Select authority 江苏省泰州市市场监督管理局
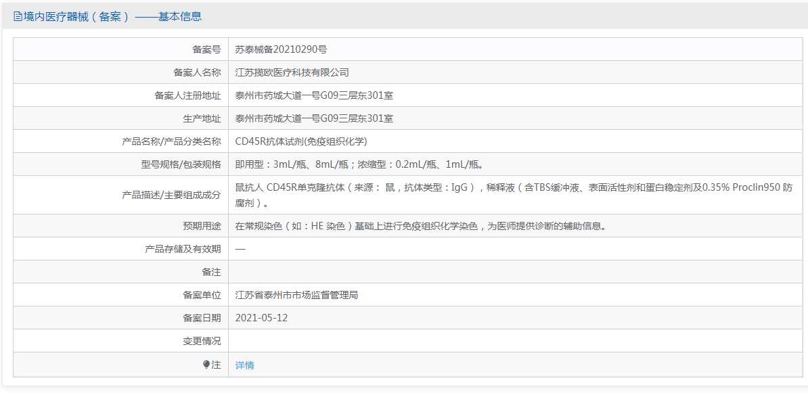Image resolution: width=808 pixels, height=393 pixels. click(297, 295)
